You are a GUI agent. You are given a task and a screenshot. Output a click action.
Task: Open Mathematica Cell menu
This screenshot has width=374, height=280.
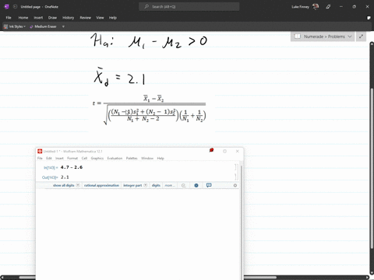click(84, 158)
